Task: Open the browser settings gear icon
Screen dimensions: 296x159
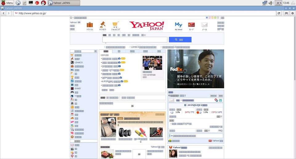Action: coord(293,13)
